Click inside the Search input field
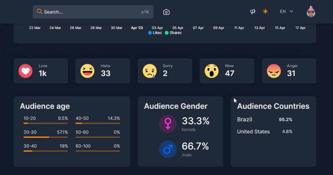Screen dimensions: 333x175 click(x=91, y=12)
